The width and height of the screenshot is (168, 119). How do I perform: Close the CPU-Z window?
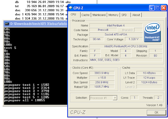click(x=164, y=8)
